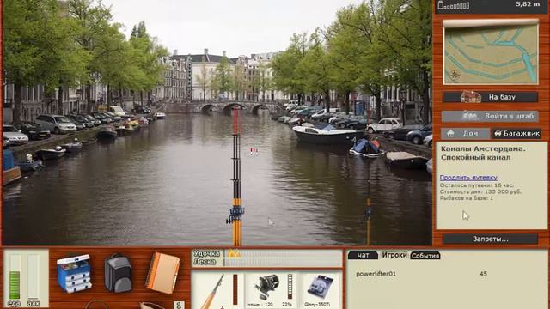Select player powerlifter01 in the list
Screen dimensions: 550x309
pos(376,274)
